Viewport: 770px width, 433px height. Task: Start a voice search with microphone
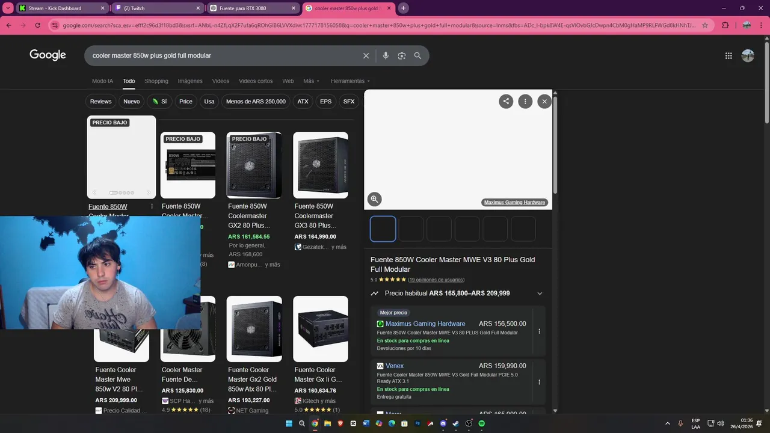[386, 55]
